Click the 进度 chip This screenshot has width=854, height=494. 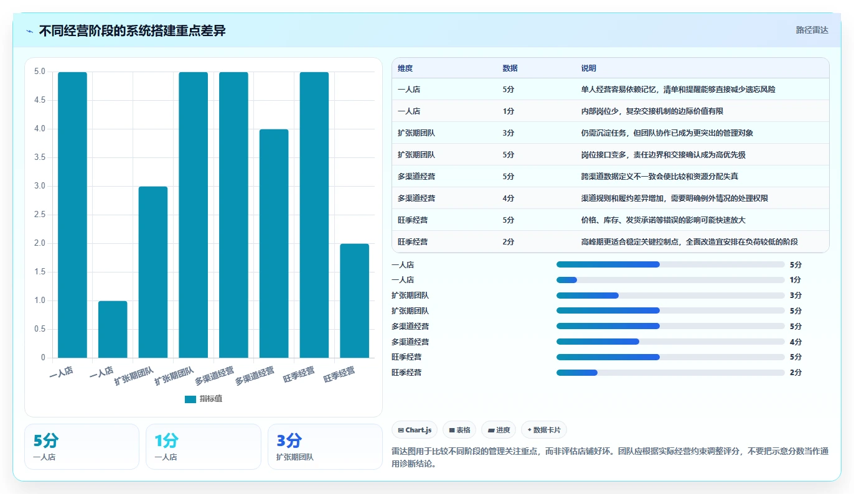click(x=499, y=430)
